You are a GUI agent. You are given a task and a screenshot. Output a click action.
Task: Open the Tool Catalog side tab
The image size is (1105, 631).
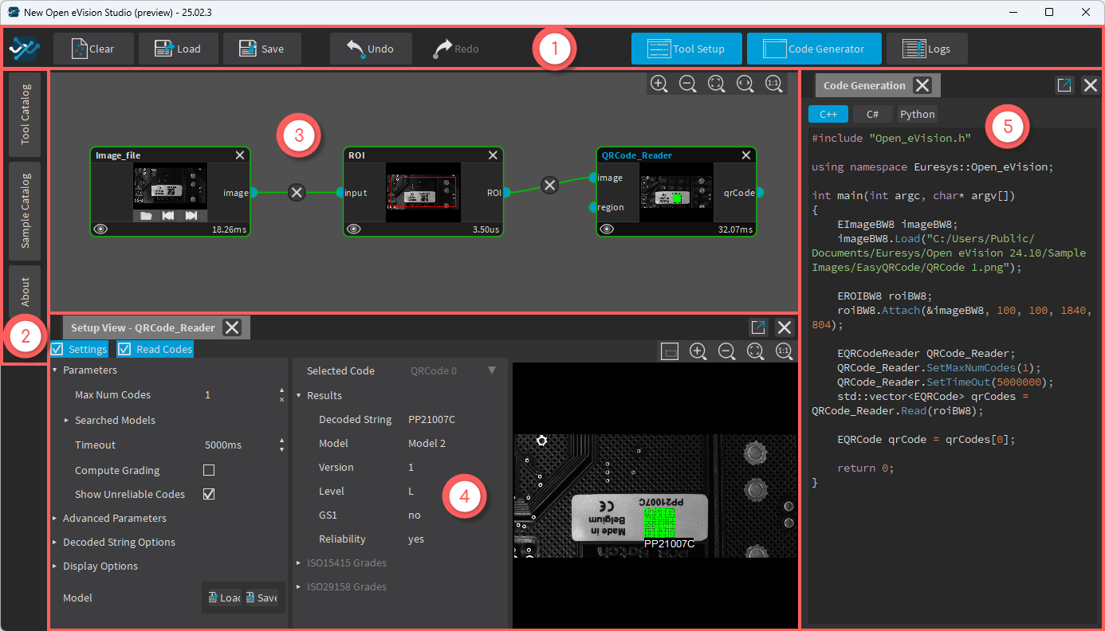coord(26,114)
